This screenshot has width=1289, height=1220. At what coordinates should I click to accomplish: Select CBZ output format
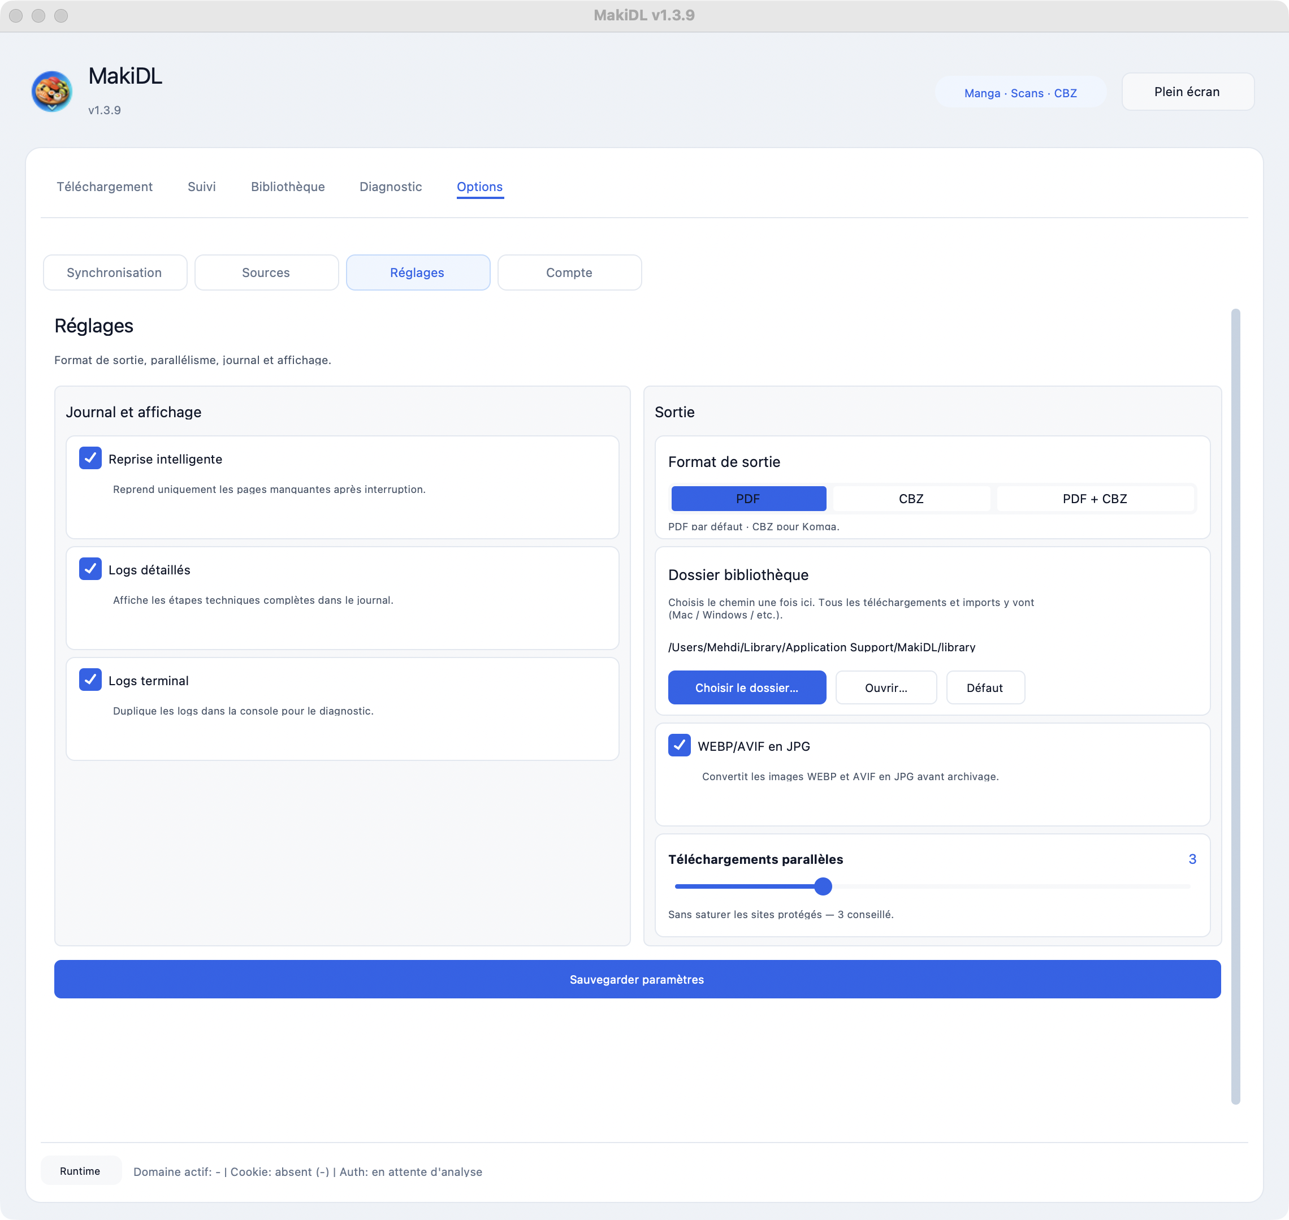pyautogui.click(x=911, y=499)
